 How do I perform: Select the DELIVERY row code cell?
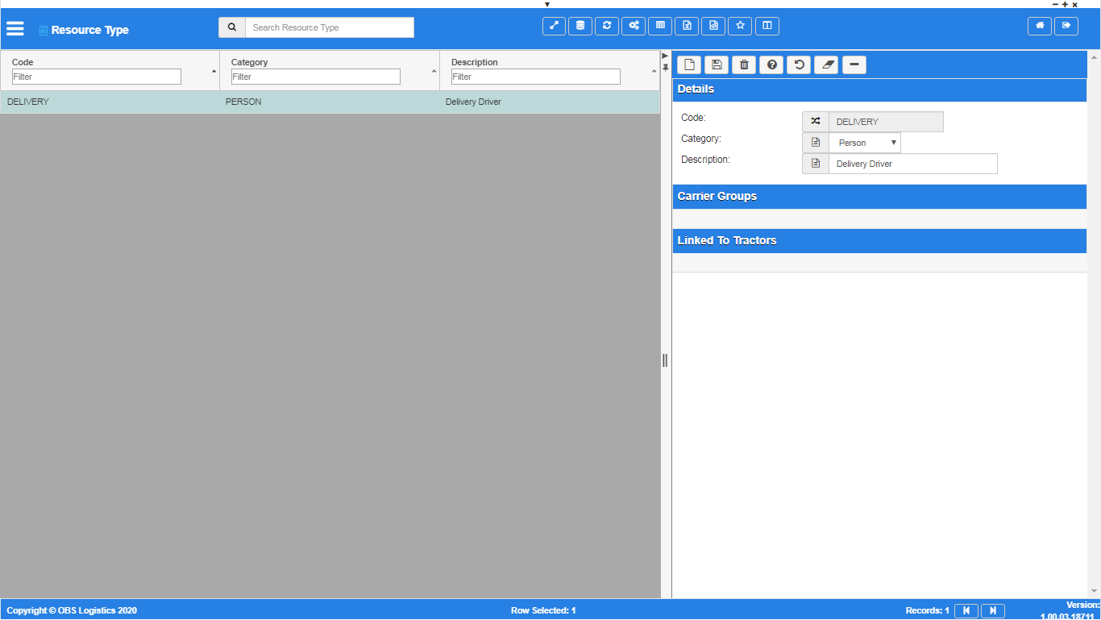point(110,102)
